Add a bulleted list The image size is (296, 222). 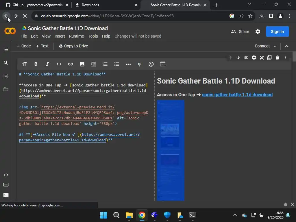pos(117,64)
